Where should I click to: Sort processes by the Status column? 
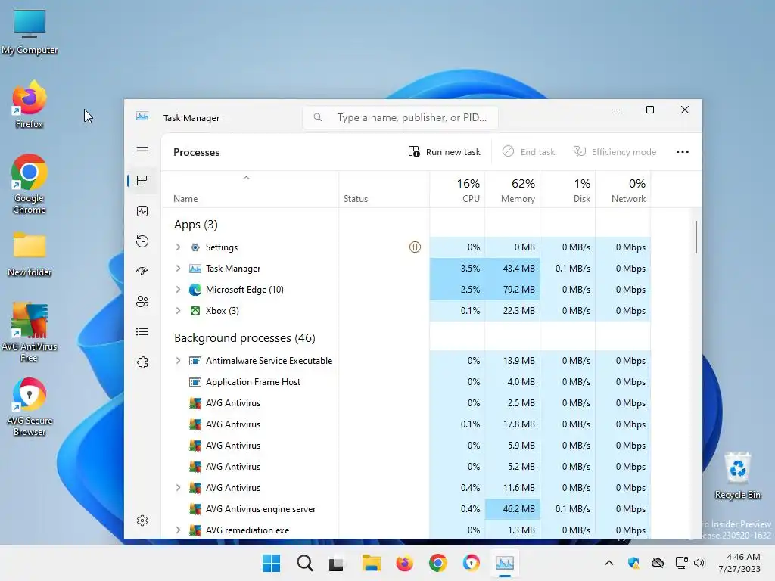click(384, 190)
